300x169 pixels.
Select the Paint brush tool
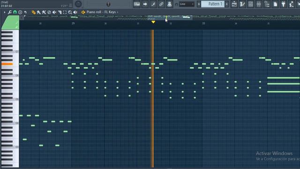click(38, 12)
